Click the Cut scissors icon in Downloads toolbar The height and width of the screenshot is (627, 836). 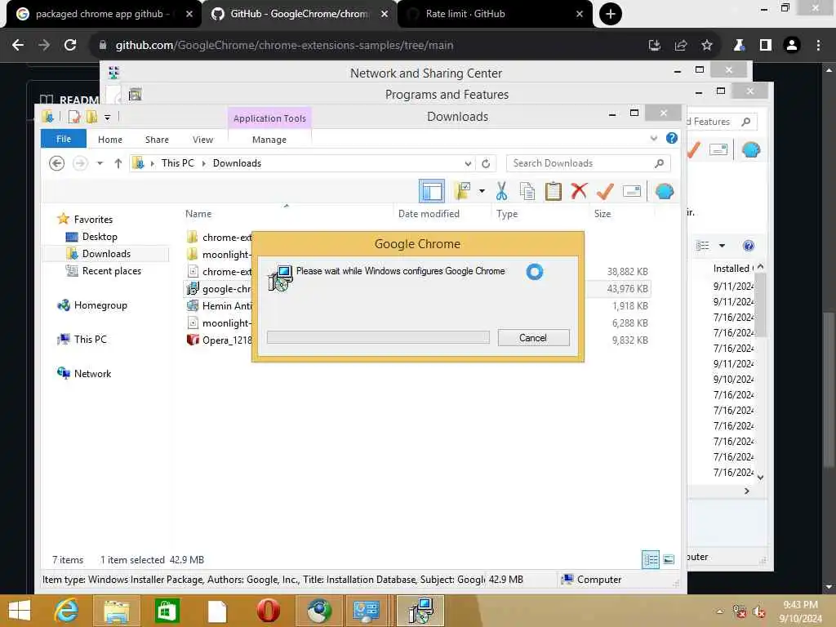coord(501,191)
